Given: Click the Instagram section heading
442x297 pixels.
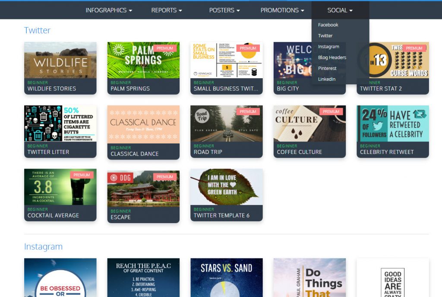Looking at the screenshot, I should coord(43,246).
